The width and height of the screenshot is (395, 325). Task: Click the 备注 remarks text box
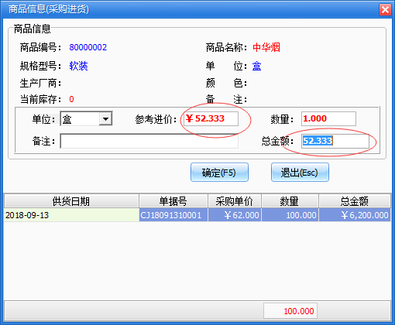[x=149, y=141]
